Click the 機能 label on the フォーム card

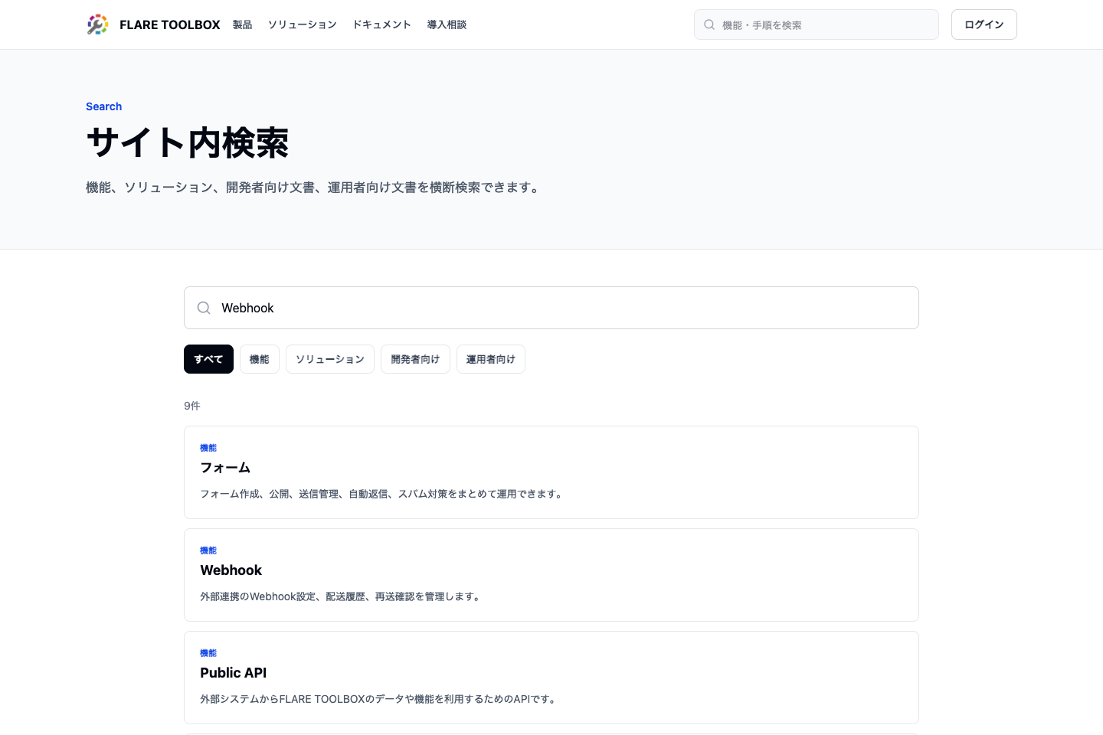pyautogui.click(x=208, y=448)
